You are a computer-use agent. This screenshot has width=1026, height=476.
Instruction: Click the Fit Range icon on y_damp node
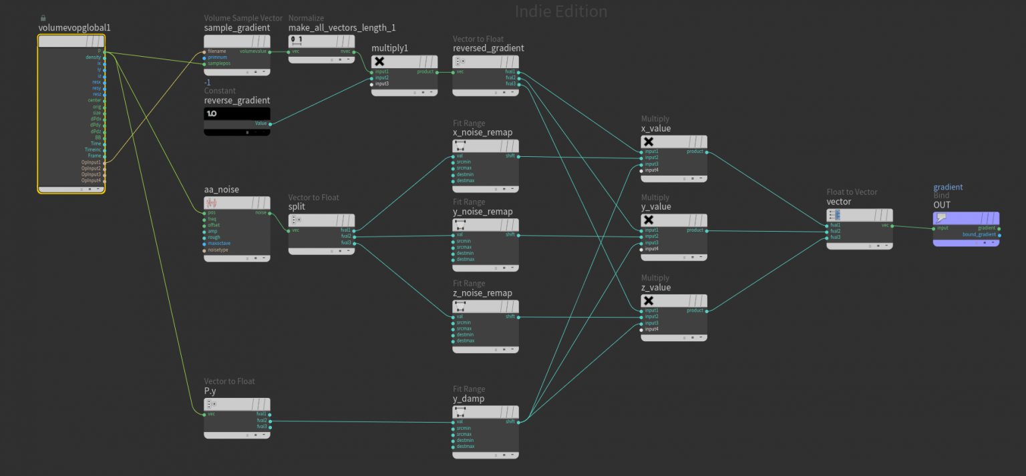[x=462, y=411]
